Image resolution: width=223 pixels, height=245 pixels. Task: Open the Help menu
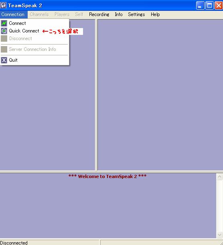tap(155, 14)
